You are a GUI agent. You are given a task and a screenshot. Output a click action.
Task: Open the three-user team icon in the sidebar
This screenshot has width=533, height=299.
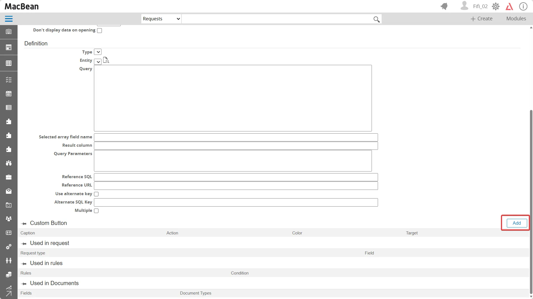pyautogui.click(x=9, y=219)
